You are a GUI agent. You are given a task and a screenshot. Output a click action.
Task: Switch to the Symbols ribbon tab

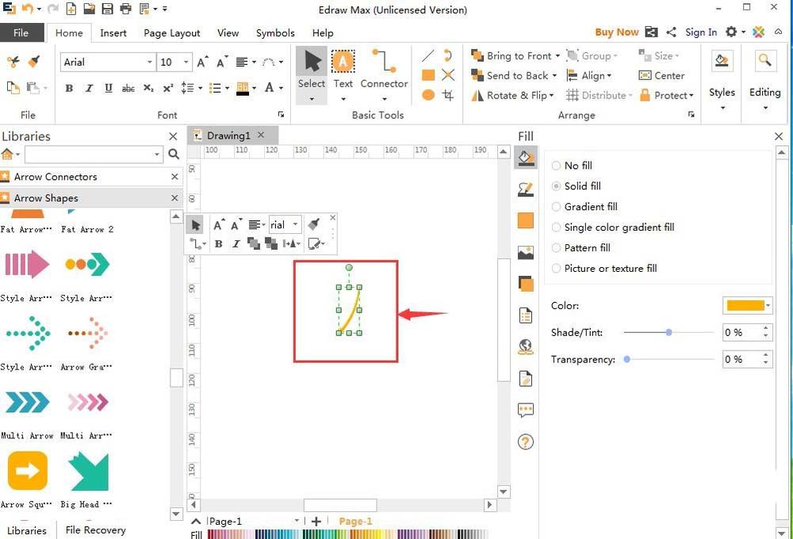tap(275, 33)
